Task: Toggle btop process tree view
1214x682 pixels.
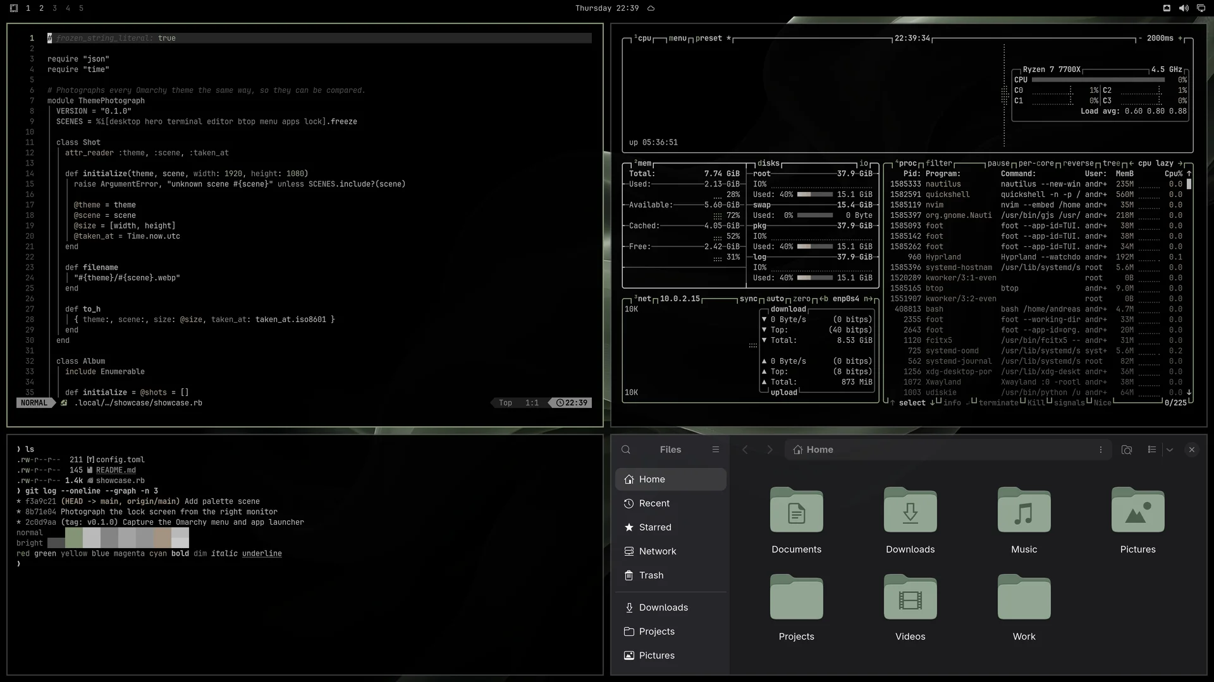Action: (1112, 163)
